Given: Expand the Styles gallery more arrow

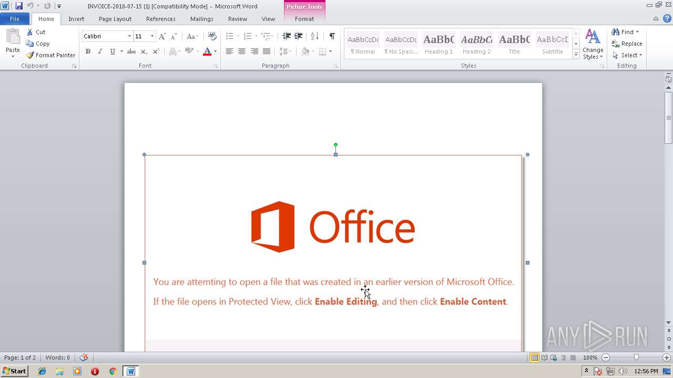Looking at the screenshot, I should (576, 55).
